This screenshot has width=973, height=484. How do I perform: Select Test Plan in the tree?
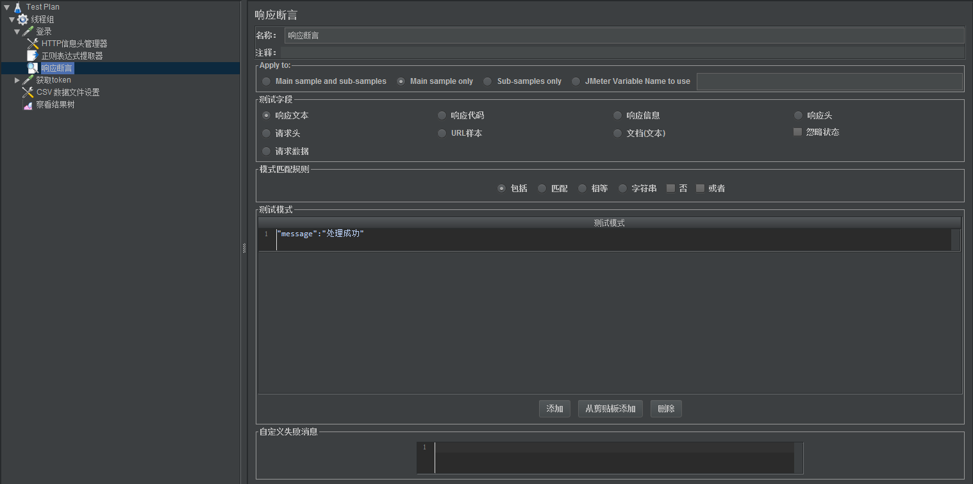coord(42,7)
